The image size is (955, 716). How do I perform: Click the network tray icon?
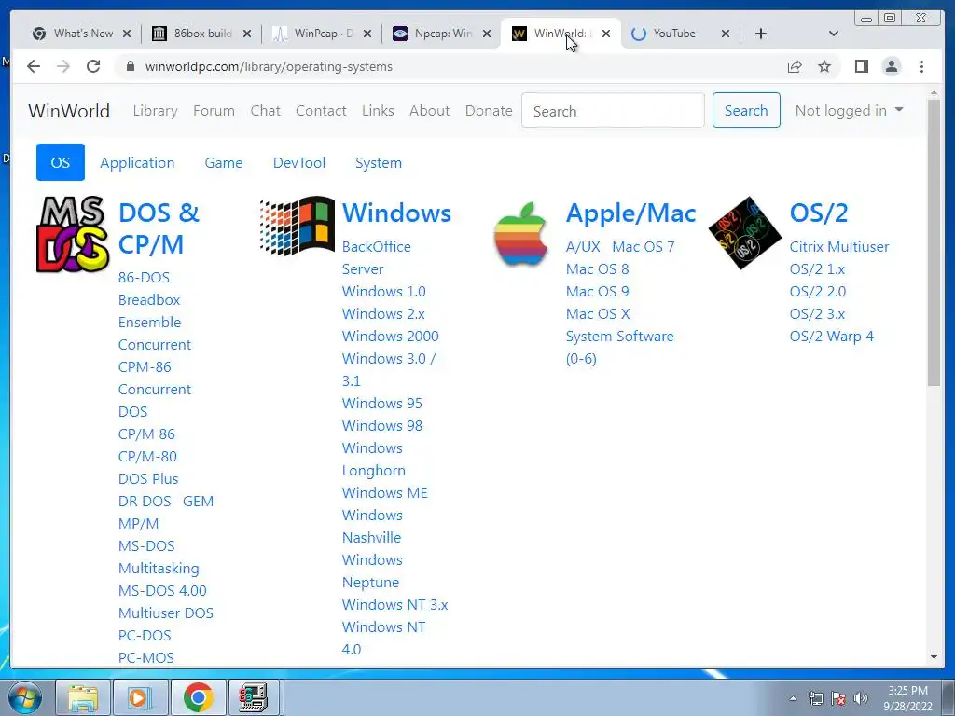(815, 698)
